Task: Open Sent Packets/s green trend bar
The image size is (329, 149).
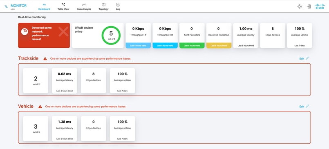Action: point(192,45)
